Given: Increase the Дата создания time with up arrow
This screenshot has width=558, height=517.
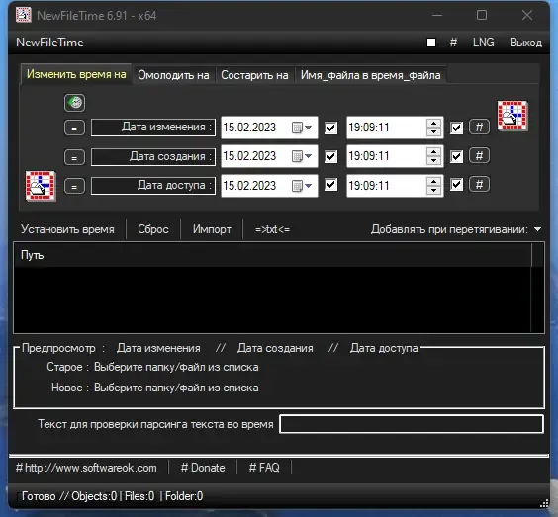Looking at the screenshot, I should [433, 152].
